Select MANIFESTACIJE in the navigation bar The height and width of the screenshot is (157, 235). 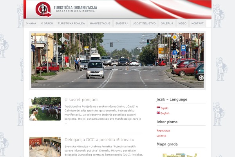point(100,24)
